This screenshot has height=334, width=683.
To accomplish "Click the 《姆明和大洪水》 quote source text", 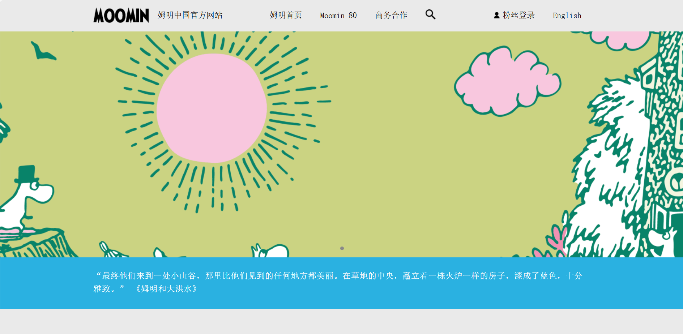I will click(166, 289).
